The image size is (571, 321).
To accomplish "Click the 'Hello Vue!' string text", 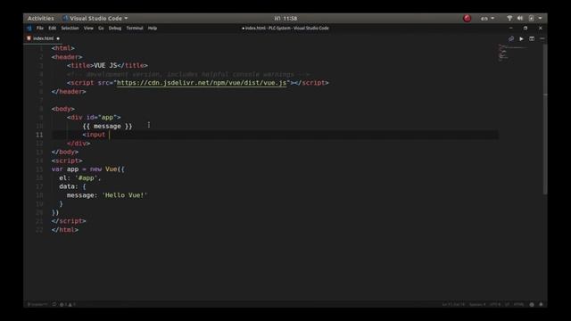I will [125, 195].
